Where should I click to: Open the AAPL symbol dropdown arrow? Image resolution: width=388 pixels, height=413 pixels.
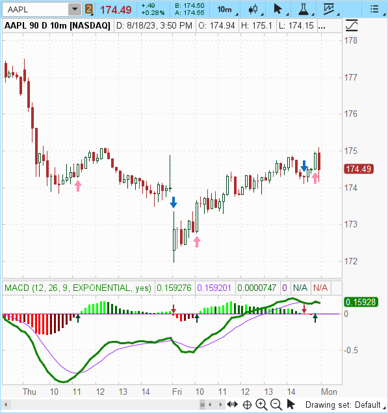[x=75, y=10]
